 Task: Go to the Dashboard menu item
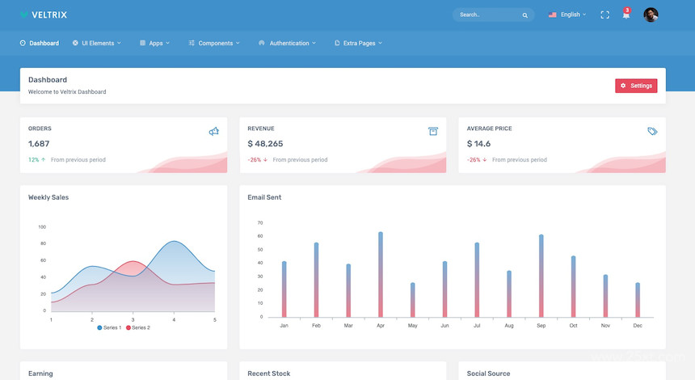tap(40, 43)
